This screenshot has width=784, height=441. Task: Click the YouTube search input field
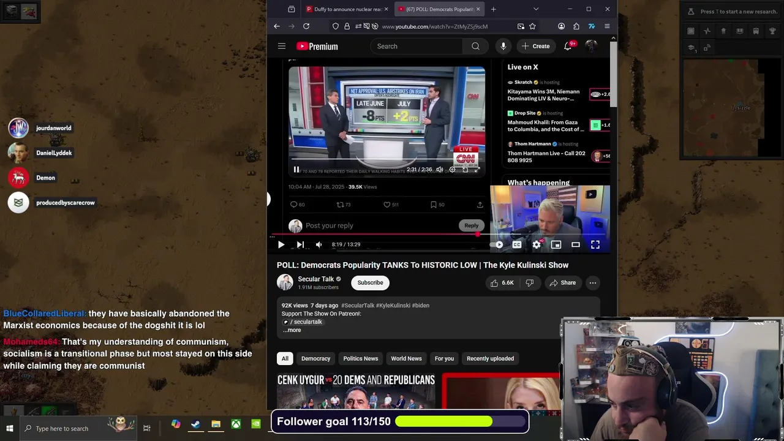[x=417, y=47]
